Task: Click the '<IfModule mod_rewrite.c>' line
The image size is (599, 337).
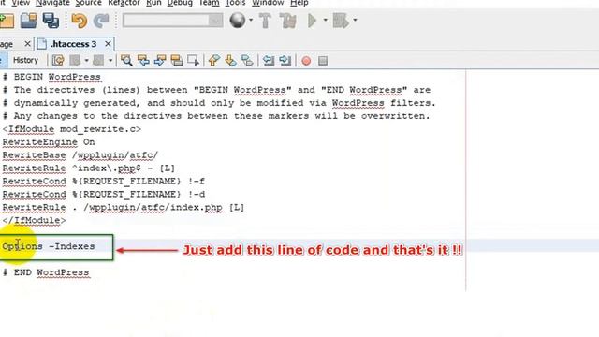Action: coord(72,129)
